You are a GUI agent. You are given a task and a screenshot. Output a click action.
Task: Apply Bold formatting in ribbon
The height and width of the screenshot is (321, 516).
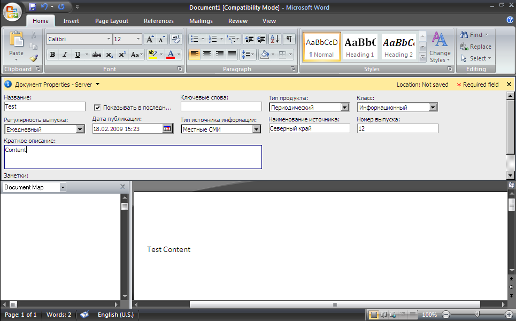(x=52, y=55)
